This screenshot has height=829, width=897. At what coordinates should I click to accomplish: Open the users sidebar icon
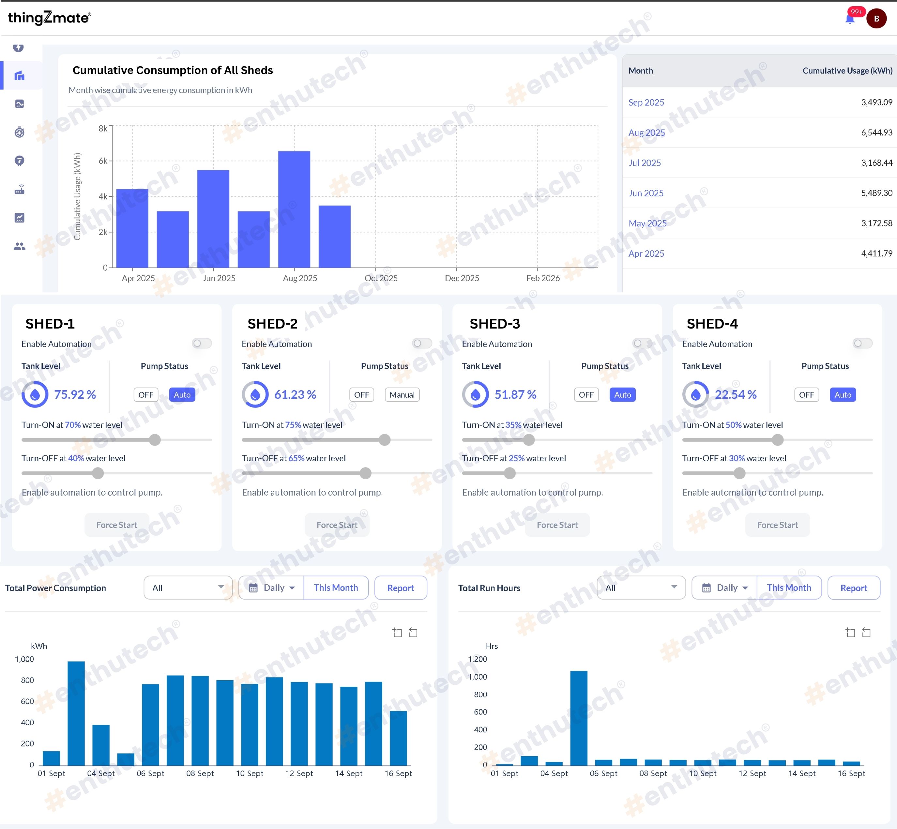pos(19,246)
